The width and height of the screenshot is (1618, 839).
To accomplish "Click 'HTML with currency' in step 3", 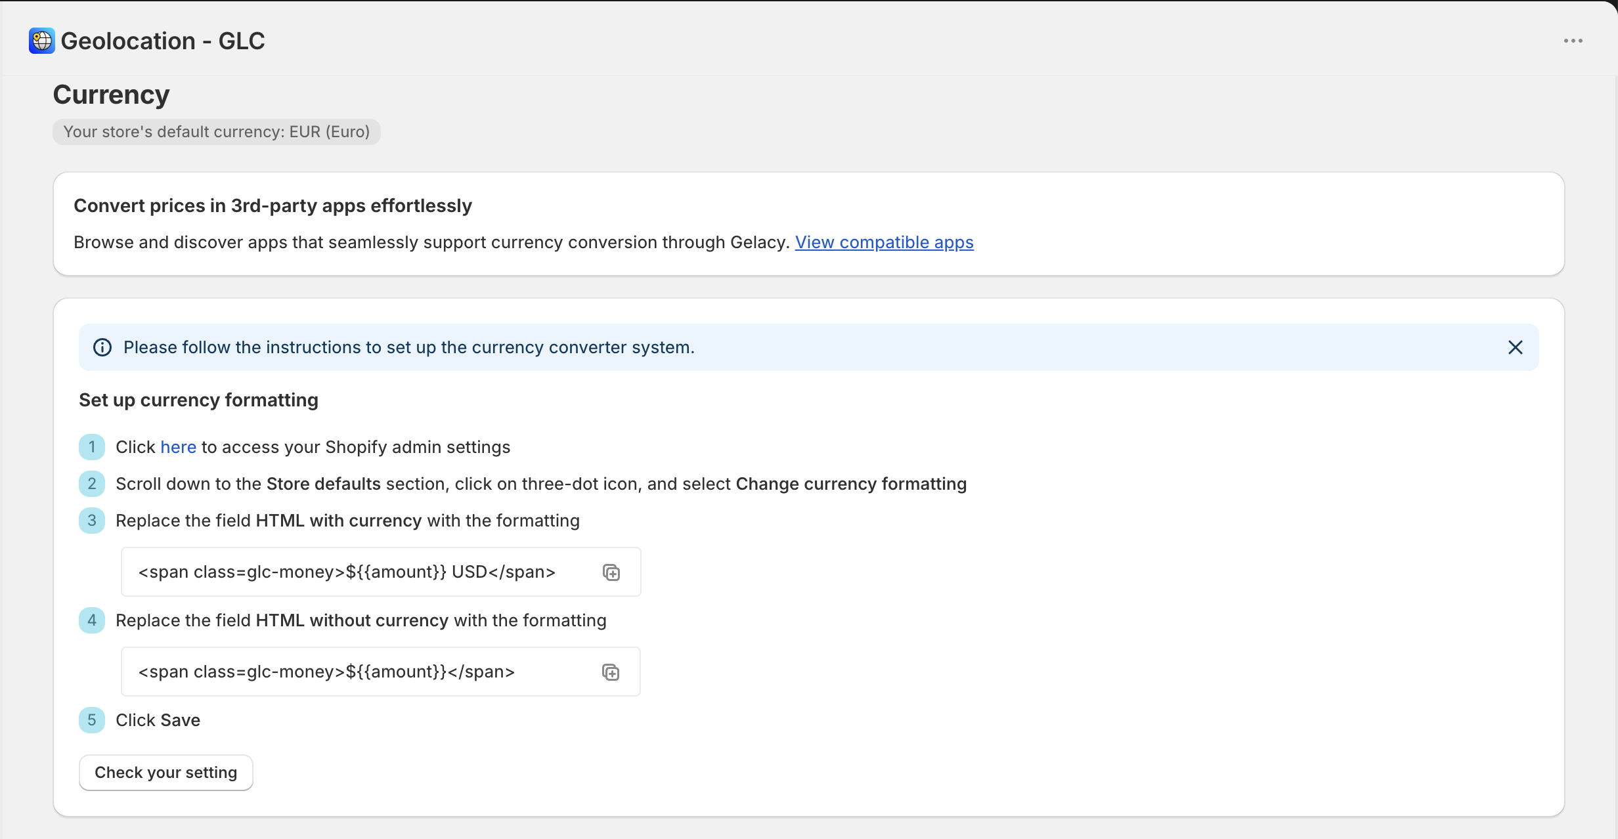I will [339, 521].
